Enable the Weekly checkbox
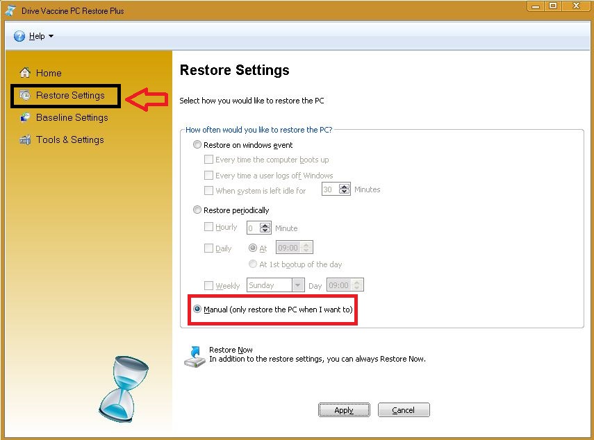This screenshot has height=440, width=594. [208, 285]
